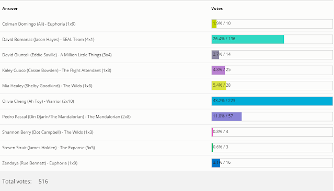Click the Mia Healey yellow vote bar
Screen dimensions: 334x191
(x=219, y=86)
